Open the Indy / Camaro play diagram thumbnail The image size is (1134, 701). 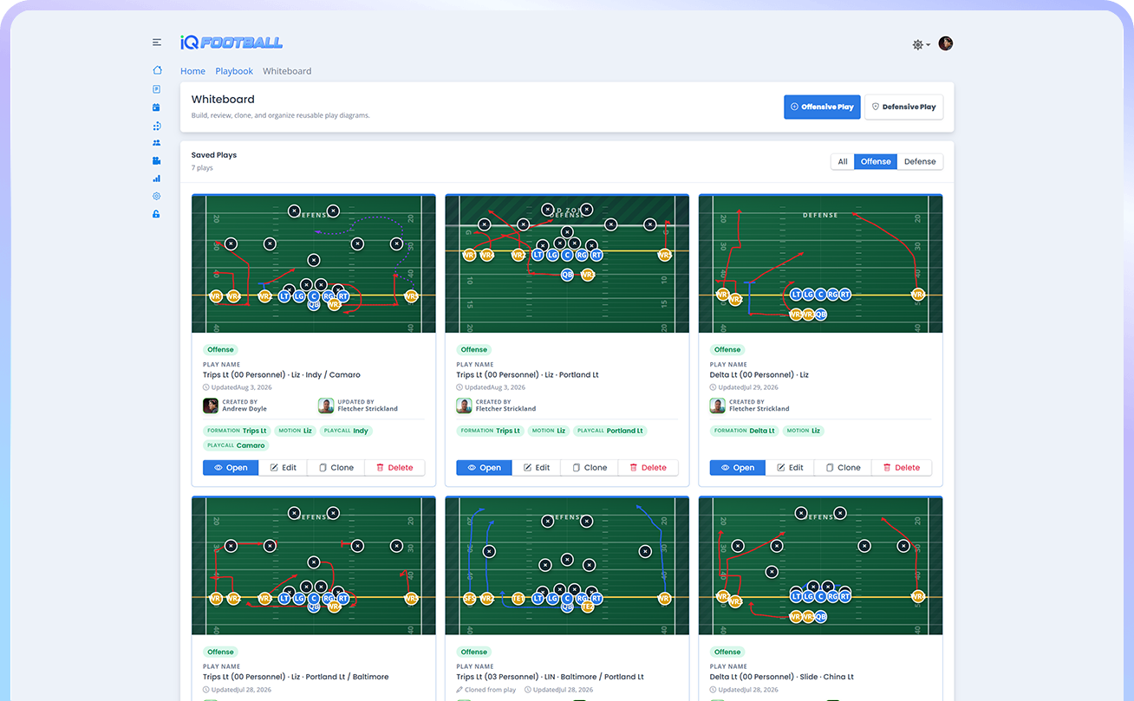[x=314, y=263]
